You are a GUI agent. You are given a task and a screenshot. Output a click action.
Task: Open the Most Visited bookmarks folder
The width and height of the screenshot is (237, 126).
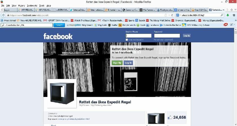pos(8,20)
